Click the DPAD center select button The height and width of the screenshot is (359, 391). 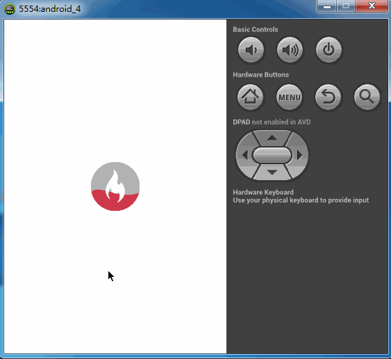[x=272, y=155]
